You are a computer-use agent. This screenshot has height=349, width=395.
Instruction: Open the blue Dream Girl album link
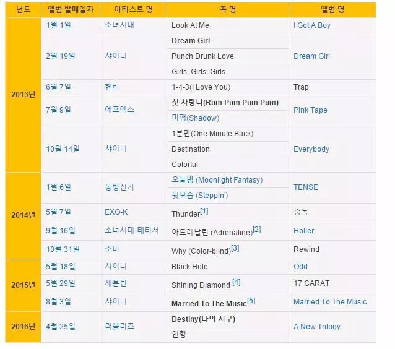pos(311,56)
